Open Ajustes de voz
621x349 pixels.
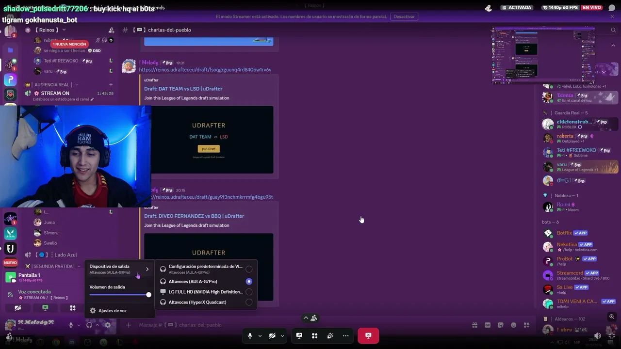120,311
